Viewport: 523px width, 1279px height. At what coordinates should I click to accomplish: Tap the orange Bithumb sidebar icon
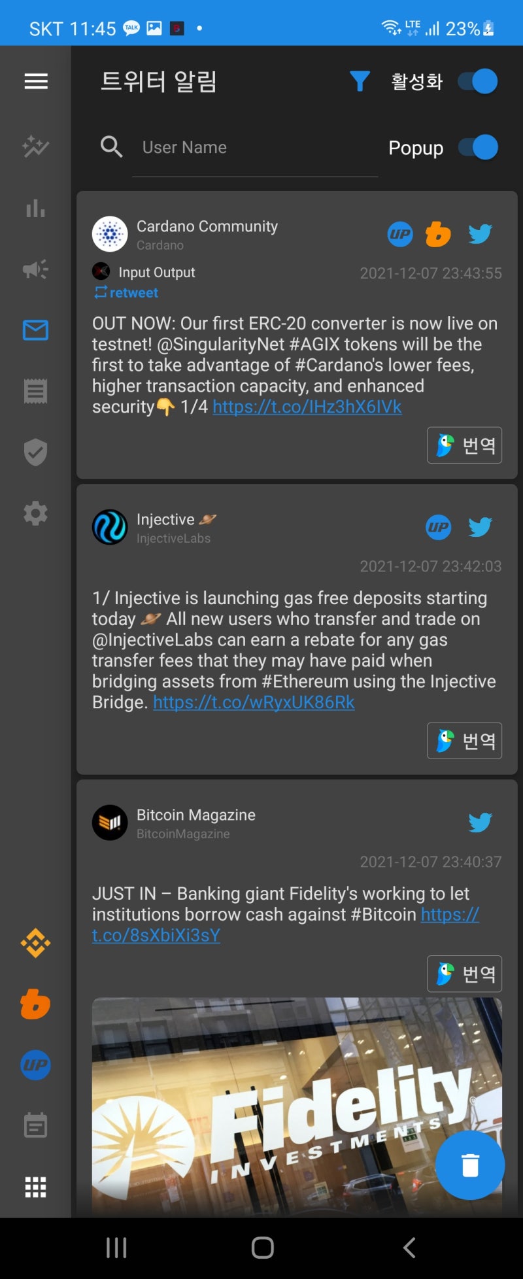(36, 1004)
